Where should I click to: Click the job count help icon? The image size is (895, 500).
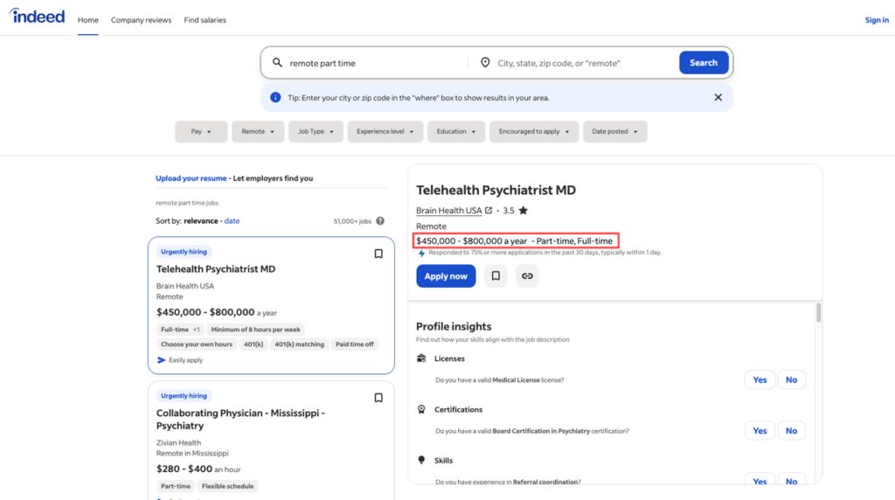click(x=380, y=221)
